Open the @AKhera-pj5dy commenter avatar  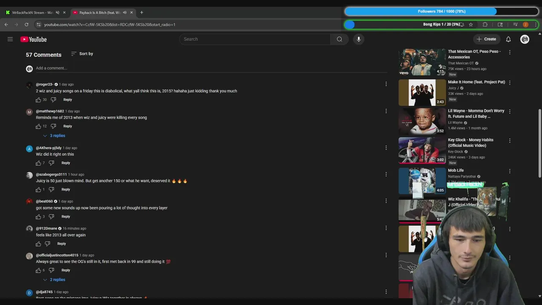pos(29,149)
